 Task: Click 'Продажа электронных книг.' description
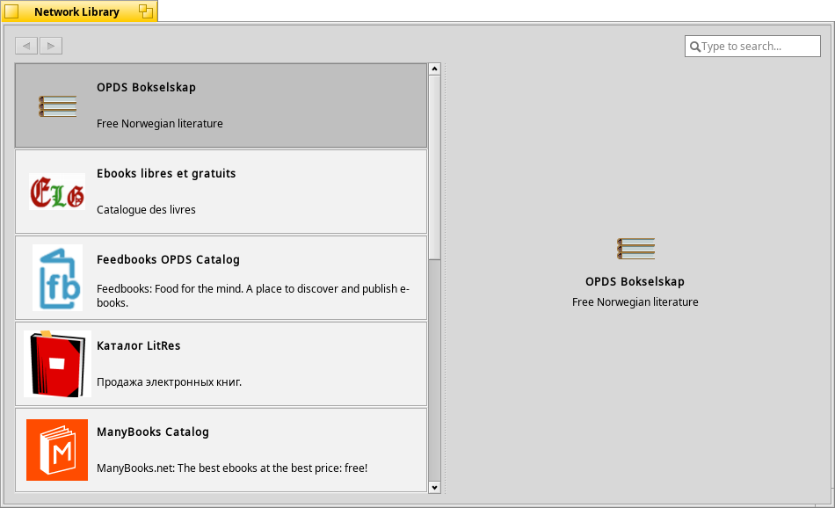(x=169, y=382)
